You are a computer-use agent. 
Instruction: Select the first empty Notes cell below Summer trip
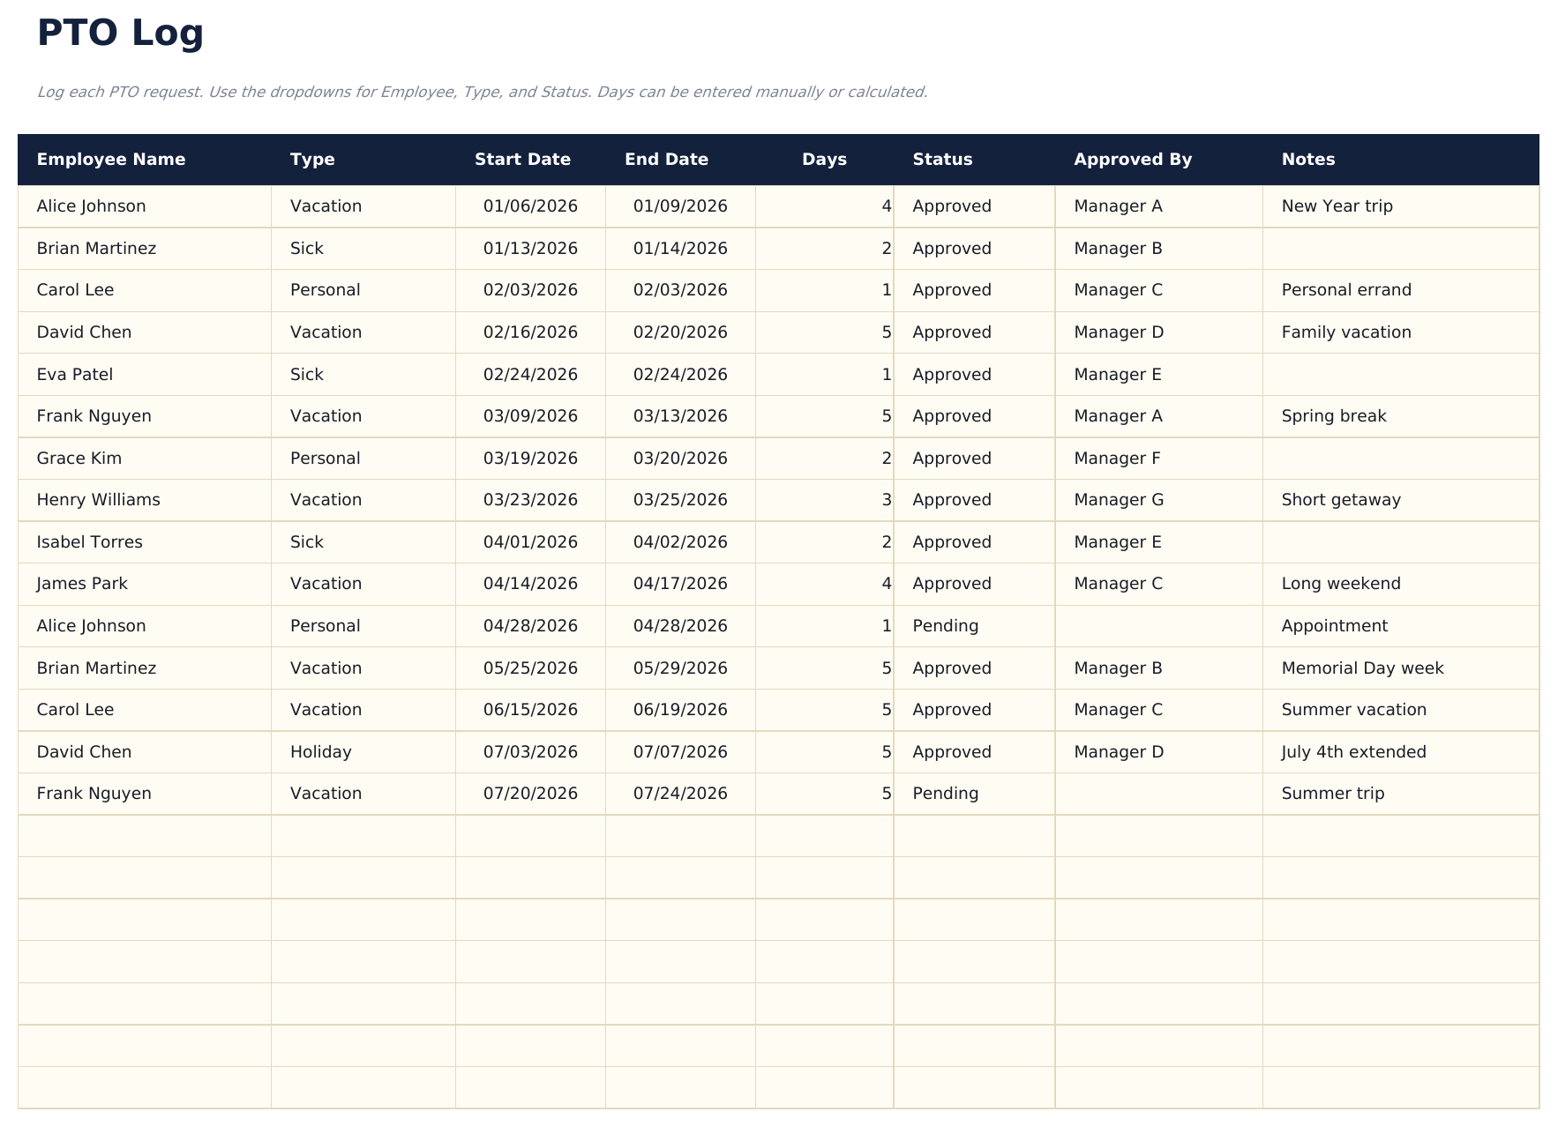click(x=1403, y=835)
